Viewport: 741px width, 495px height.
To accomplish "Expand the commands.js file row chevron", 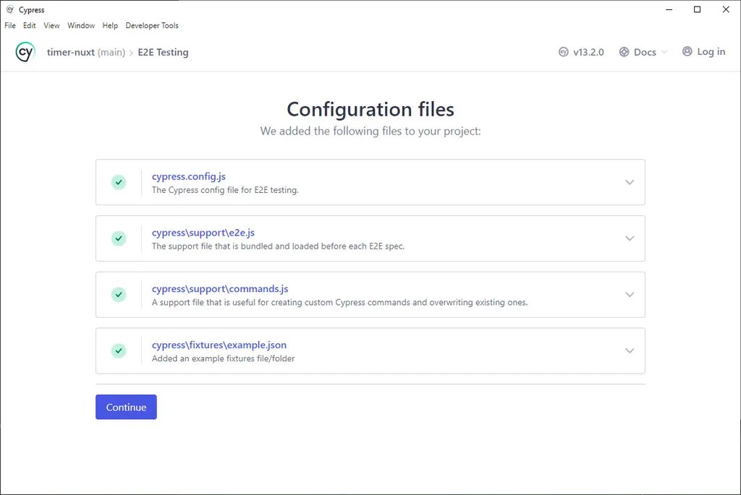I will click(x=630, y=295).
